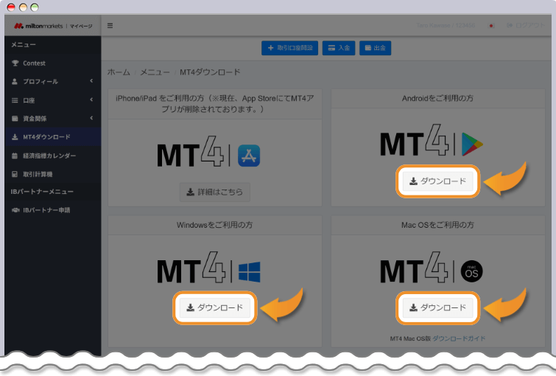556x376 pixels.
Task: Click the 入金 deposit button
Action: coord(339,48)
